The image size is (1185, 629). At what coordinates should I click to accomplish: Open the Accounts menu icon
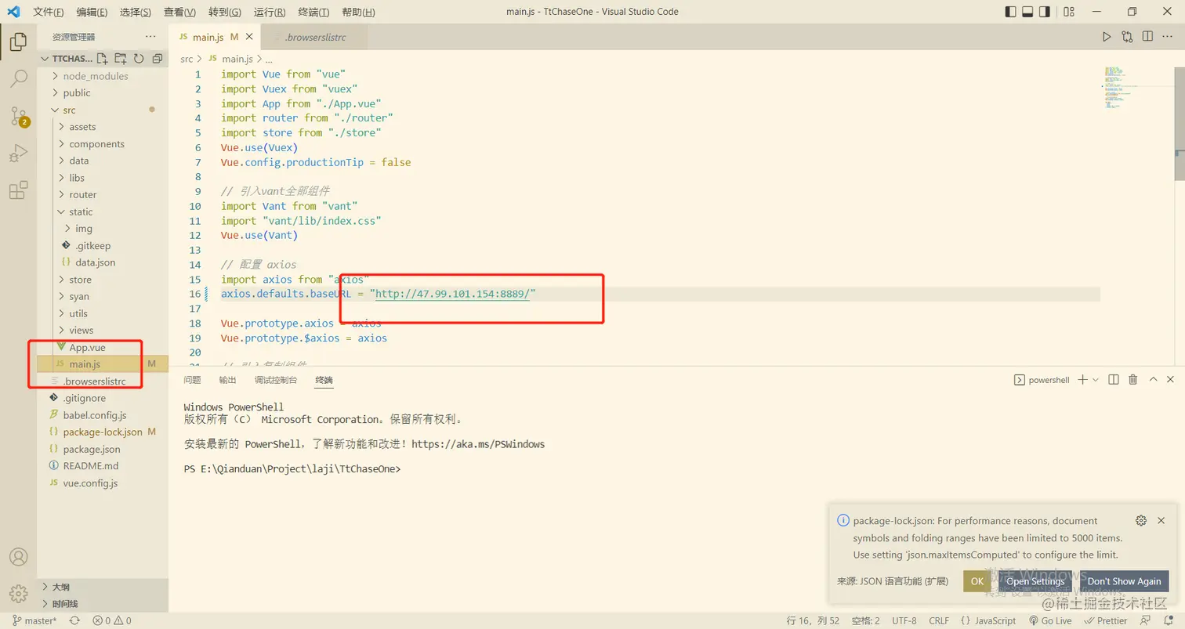(x=18, y=557)
